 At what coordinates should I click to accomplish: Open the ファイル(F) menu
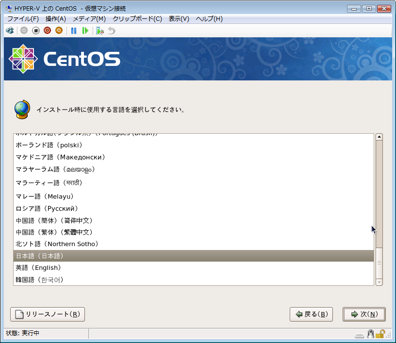click(x=23, y=19)
